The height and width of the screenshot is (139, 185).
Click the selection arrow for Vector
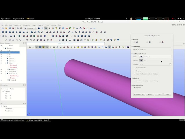click(x=141, y=61)
